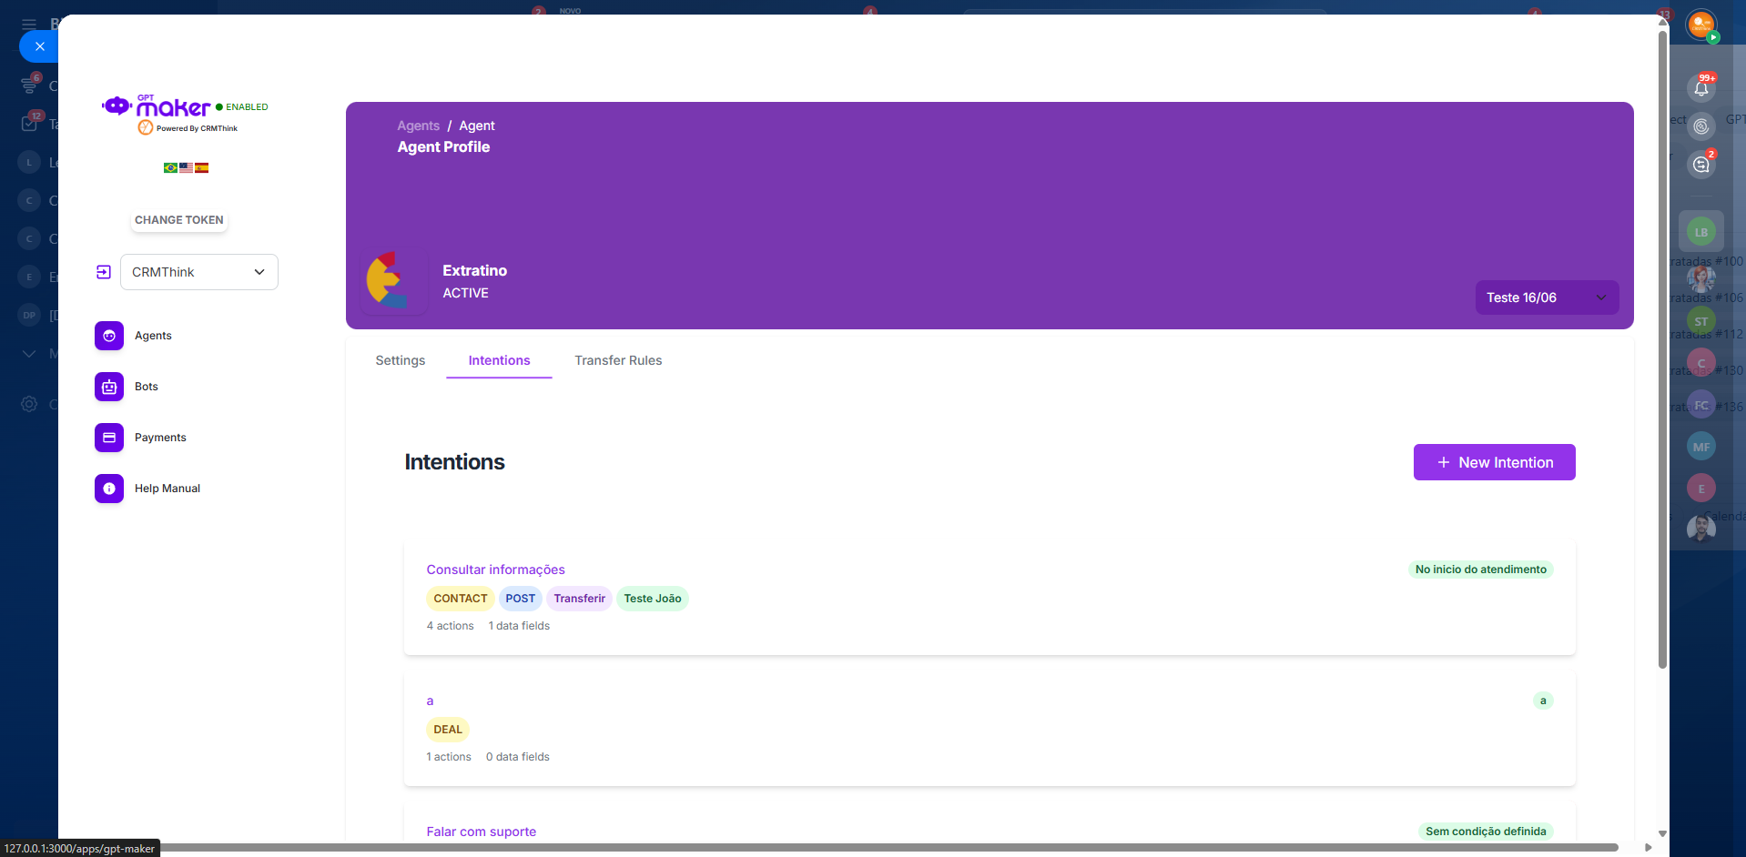Click the Agents breadcrumb link
This screenshot has width=1746, height=857.
(x=418, y=126)
